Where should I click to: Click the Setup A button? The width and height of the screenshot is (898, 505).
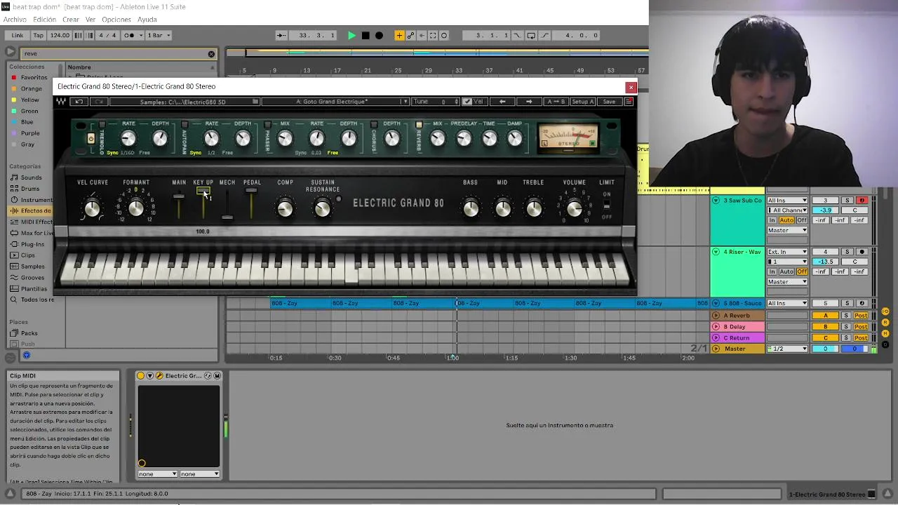tap(582, 102)
